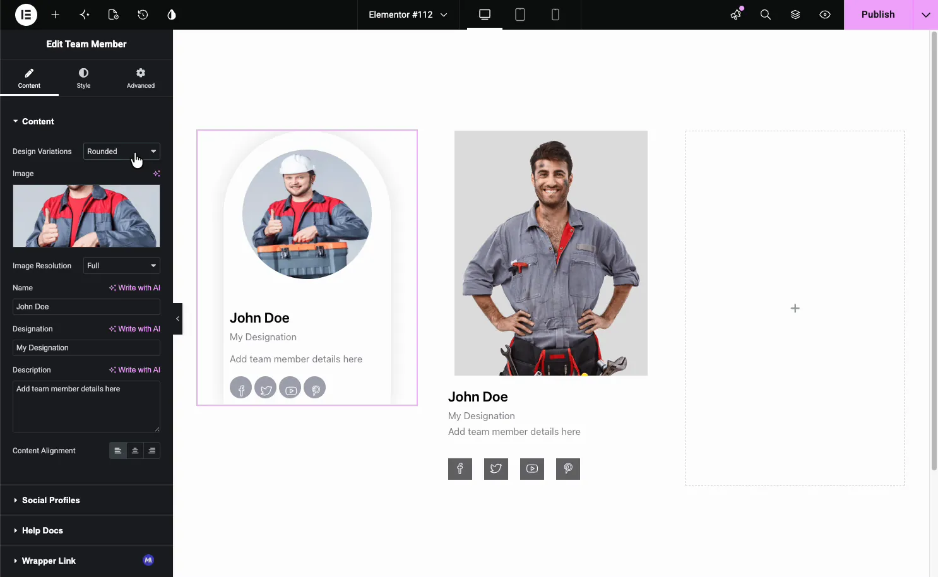The width and height of the screenshot is (938, 577).
Task: Click Write with AI for Description
Action: (134, 370)
